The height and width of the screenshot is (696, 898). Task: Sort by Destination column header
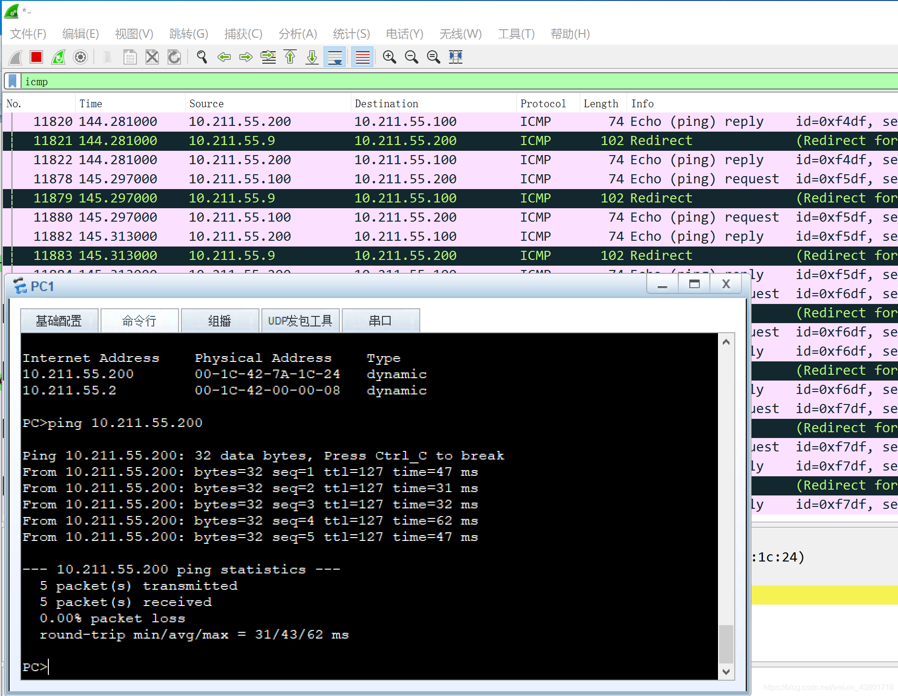click(x=434, y=103)
